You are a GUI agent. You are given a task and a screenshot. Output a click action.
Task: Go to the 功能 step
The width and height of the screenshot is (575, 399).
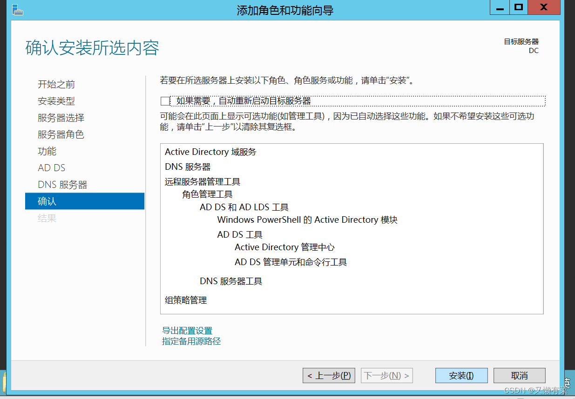pos(47,151)
